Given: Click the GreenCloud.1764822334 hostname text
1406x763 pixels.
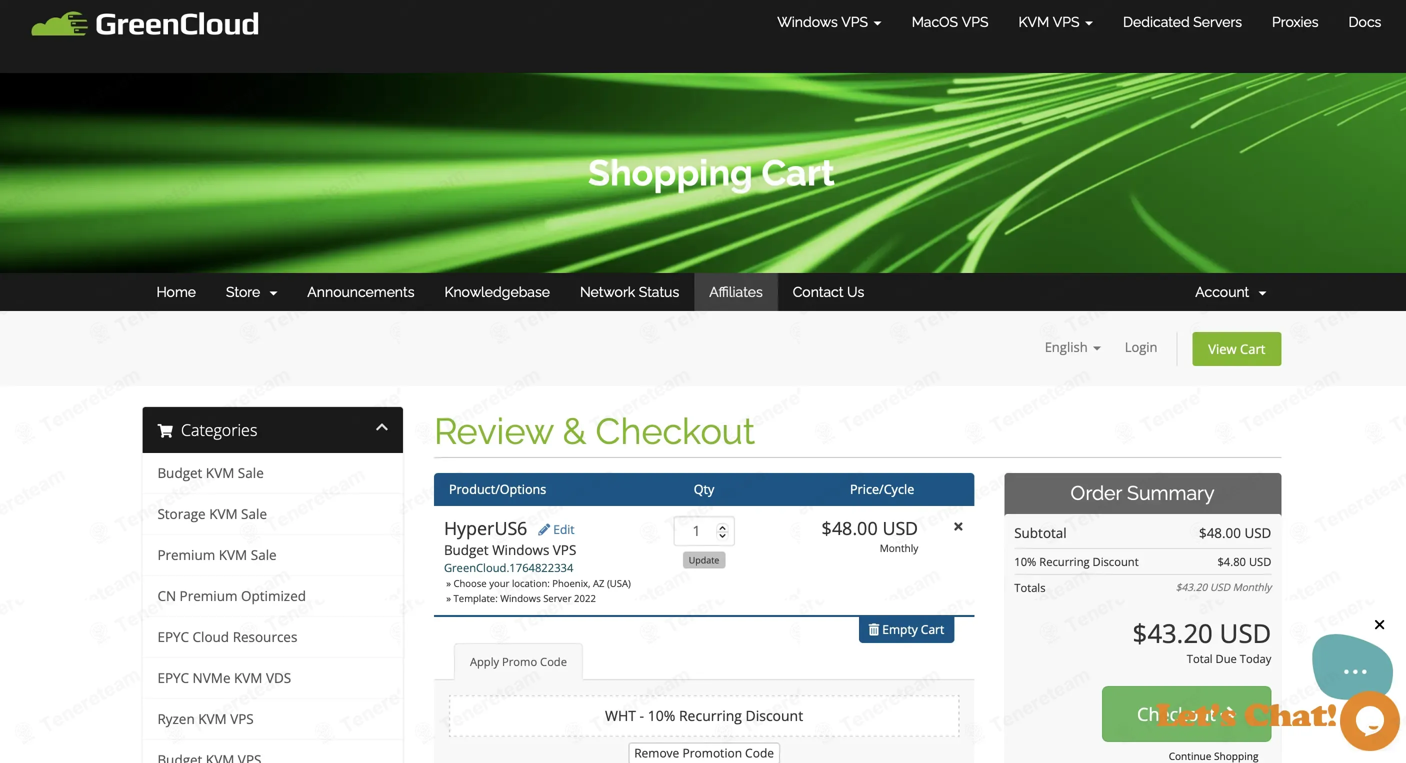Looking at the screenshot, I should pos(508,567).
